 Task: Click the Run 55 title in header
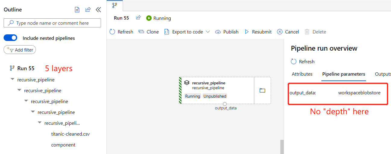click(x=121, y=18)
